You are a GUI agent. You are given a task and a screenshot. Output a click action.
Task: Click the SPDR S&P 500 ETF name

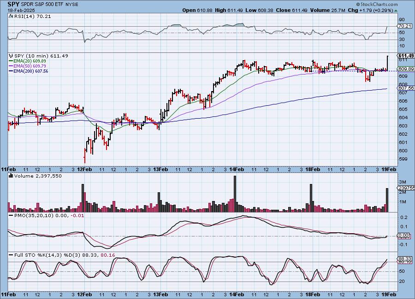point(41,5)
